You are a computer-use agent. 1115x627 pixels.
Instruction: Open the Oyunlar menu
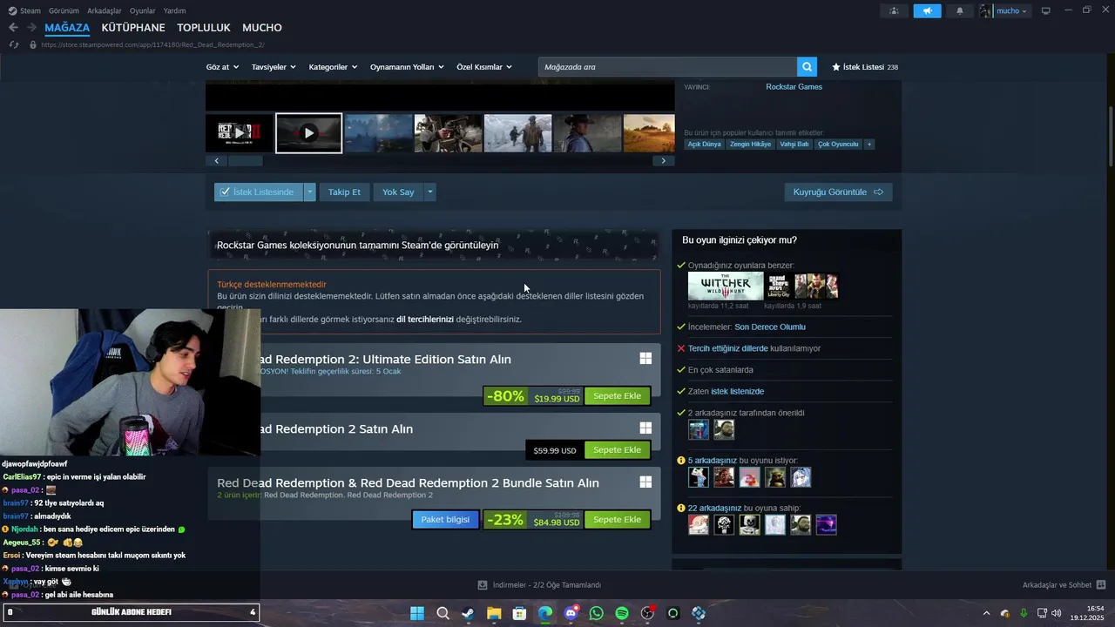(142, 10)
